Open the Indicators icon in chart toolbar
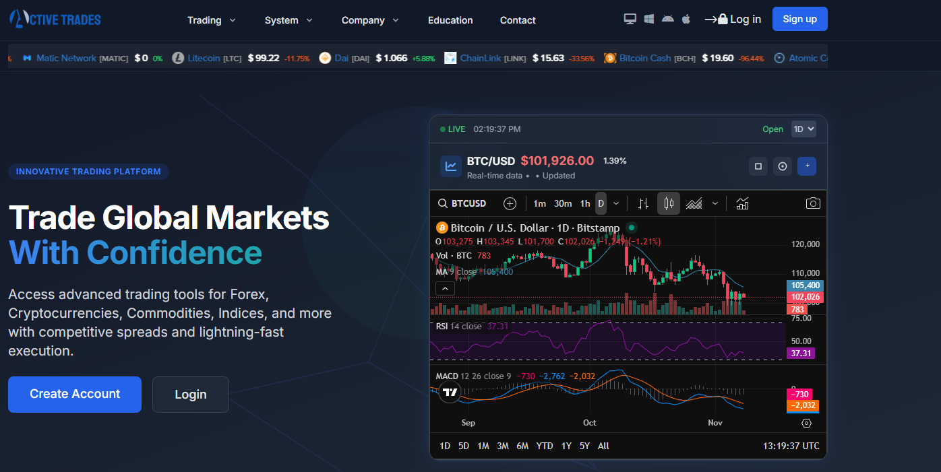This screenshot has width=941, height=472. click(x=742, y=203)
